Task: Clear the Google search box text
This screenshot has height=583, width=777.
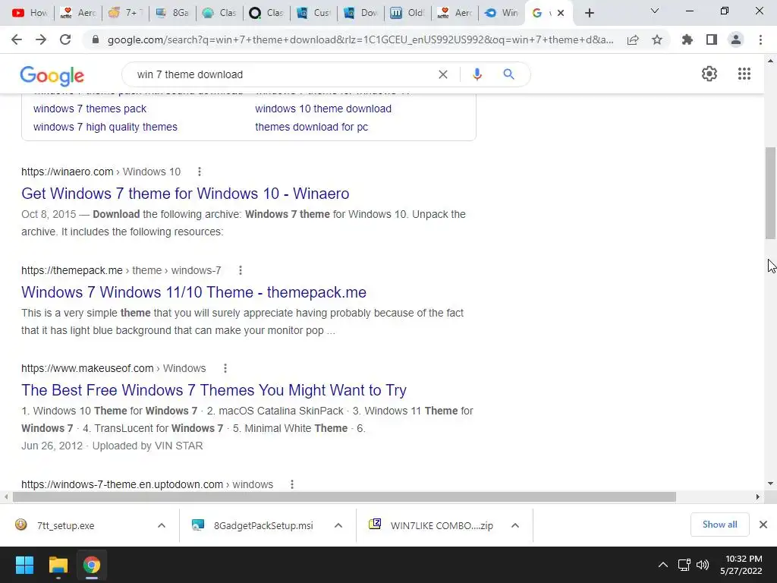Action: pyautogui.click(x=443, y=74)
